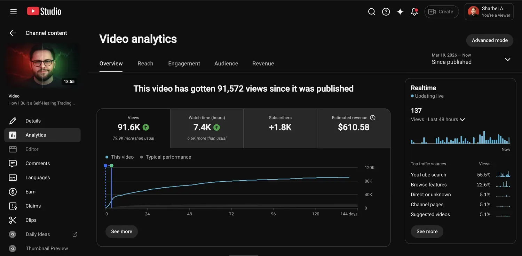Click the Estimated revenue clock icon
This screenshot has width=522, height=256.
tap(372, 118)
